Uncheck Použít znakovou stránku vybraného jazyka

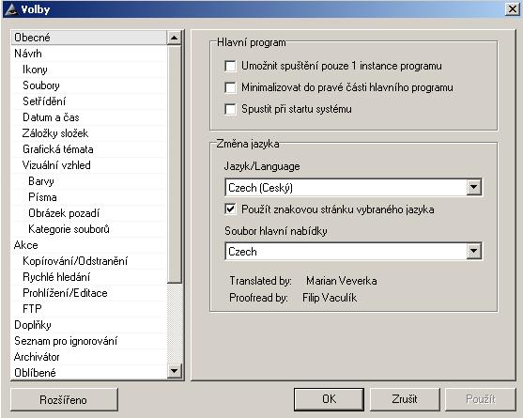tap(230, 209)
